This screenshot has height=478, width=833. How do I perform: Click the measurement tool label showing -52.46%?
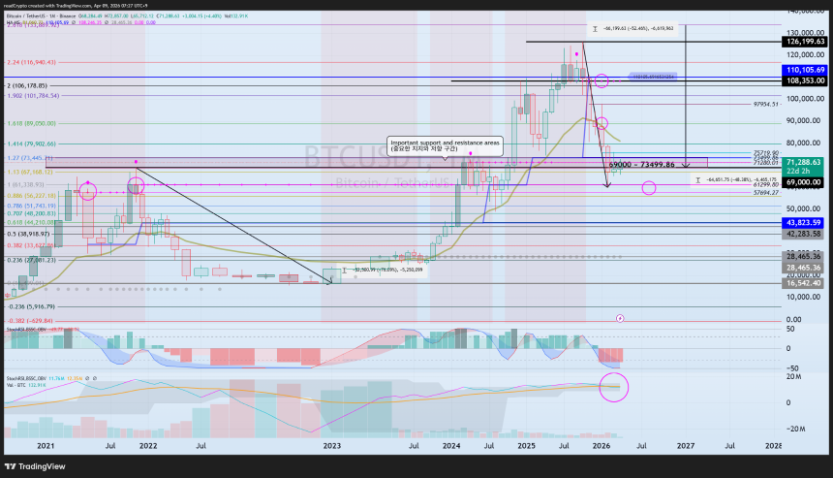632,28
